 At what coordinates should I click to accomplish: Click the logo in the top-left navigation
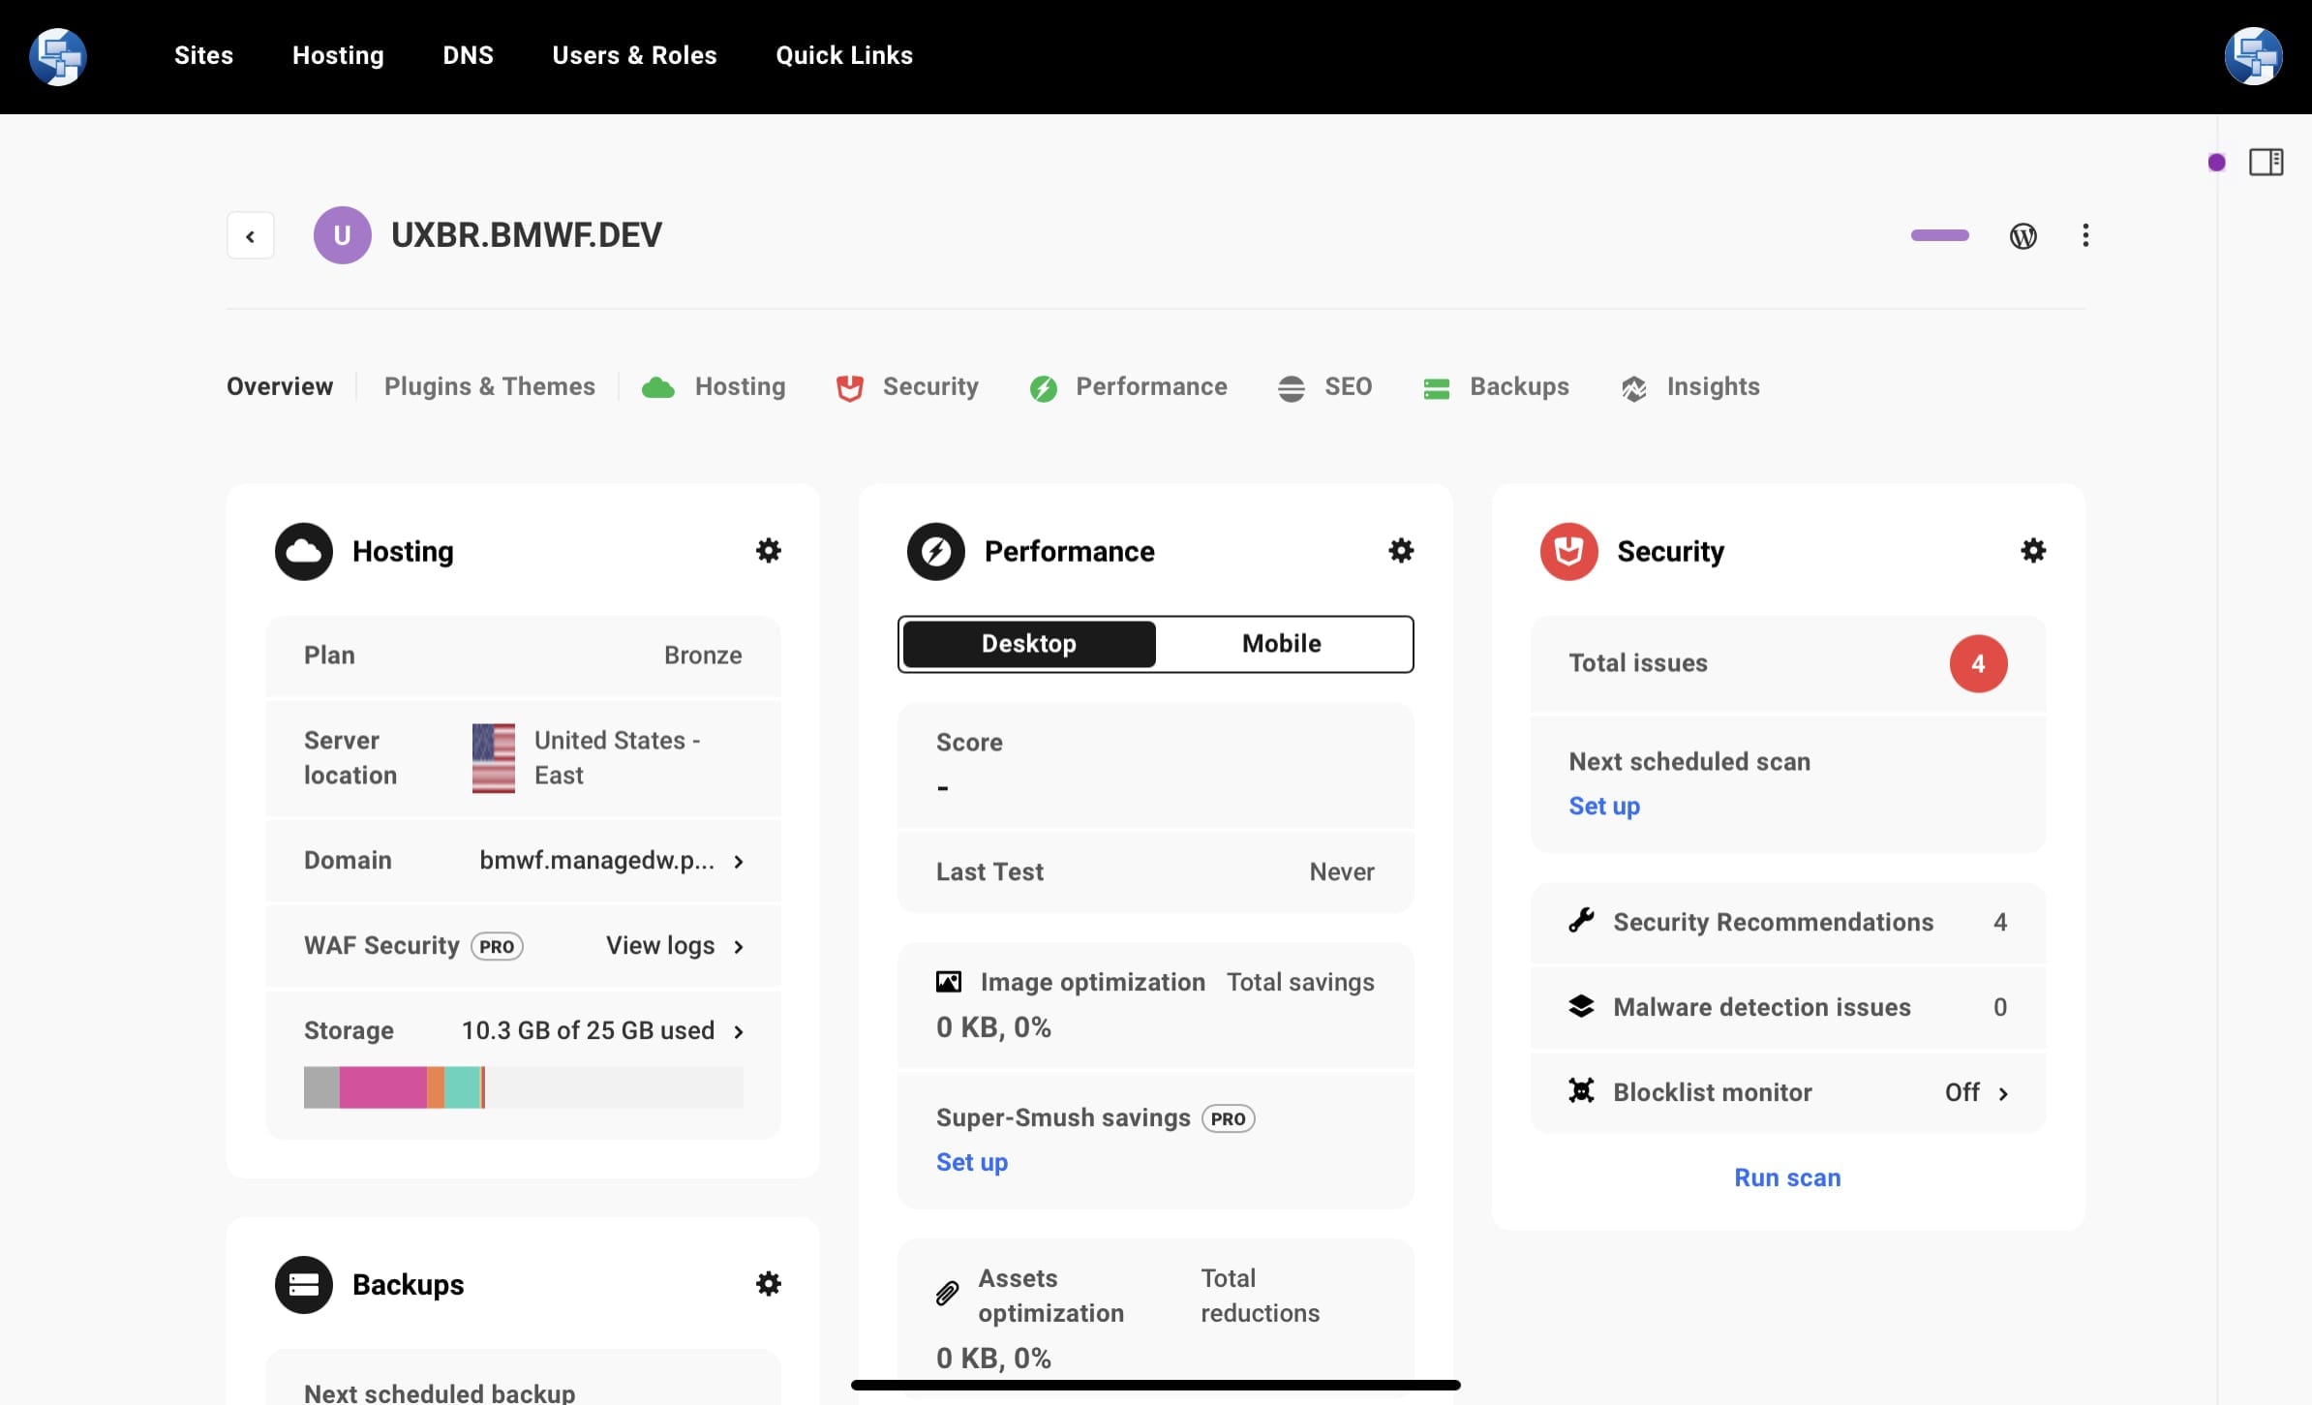pyautogui.click(x=58, y=56)
